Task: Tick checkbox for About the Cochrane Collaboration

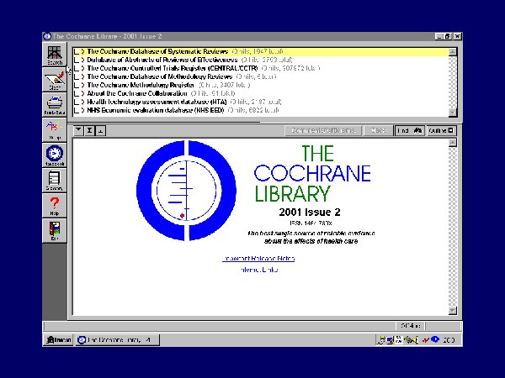Action: click(x=77, y=93)
